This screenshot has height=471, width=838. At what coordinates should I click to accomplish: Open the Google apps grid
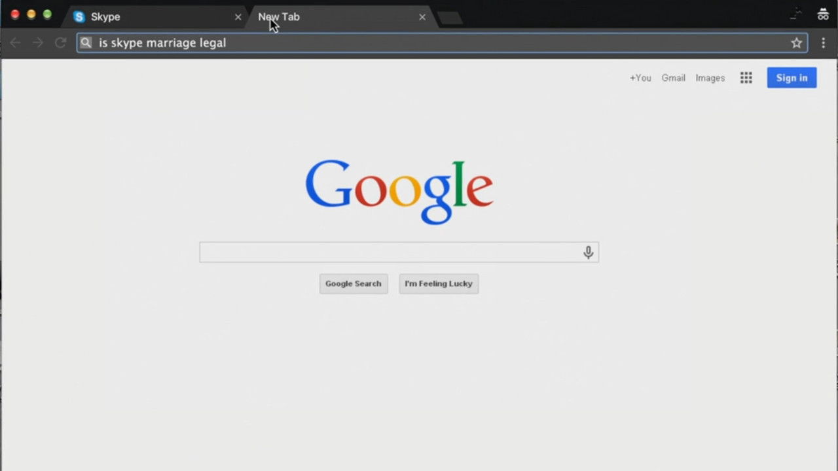(746, 77)
